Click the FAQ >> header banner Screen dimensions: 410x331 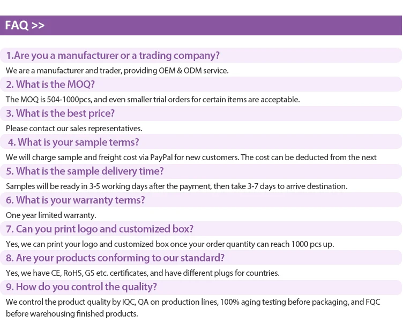(x=200, y=25)
